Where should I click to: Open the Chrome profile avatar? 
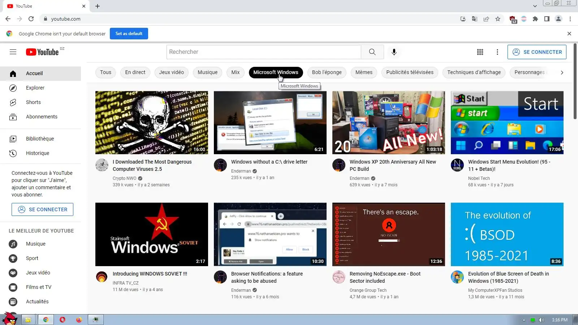(x=558, y=19)
